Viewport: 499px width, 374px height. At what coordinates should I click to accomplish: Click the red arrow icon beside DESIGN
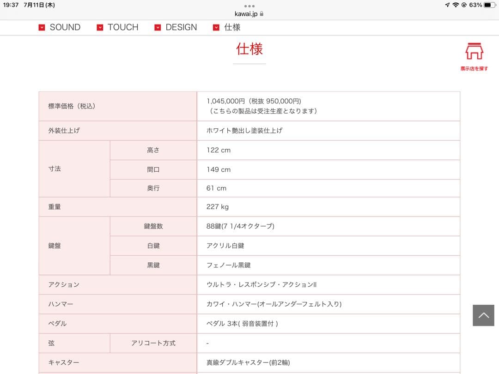(x=158, y=27)
